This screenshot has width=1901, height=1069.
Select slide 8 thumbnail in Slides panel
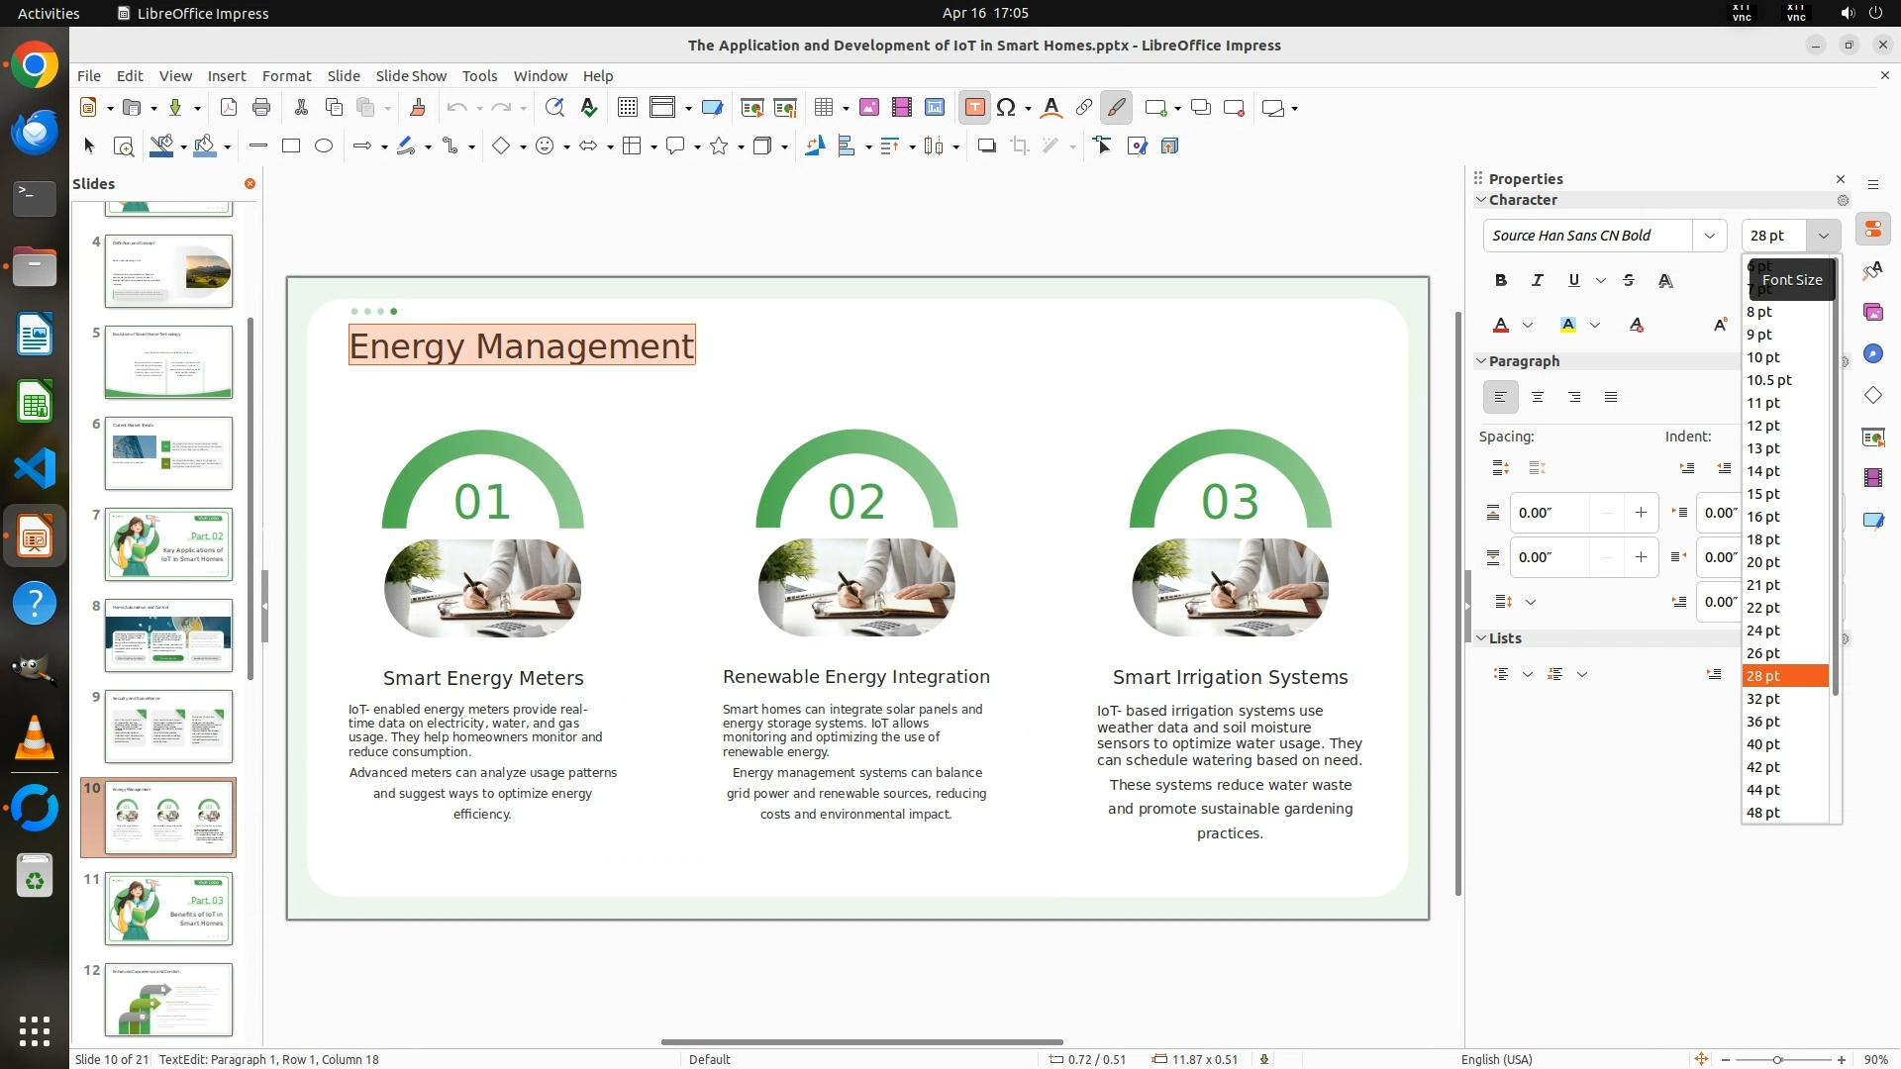click(x=168, y=635)
